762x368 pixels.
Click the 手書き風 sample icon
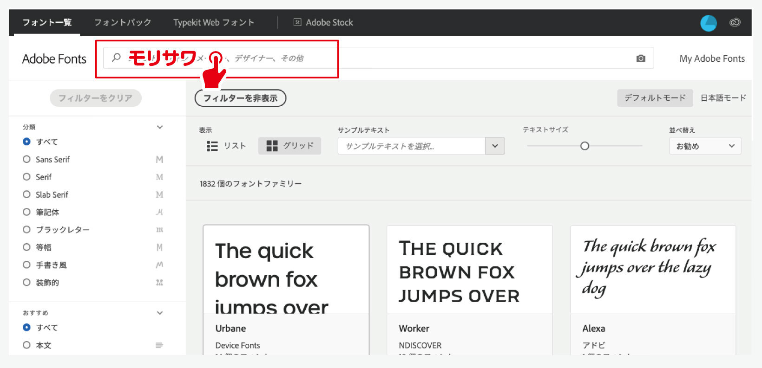pyautogui.click(x=159, y=265)
